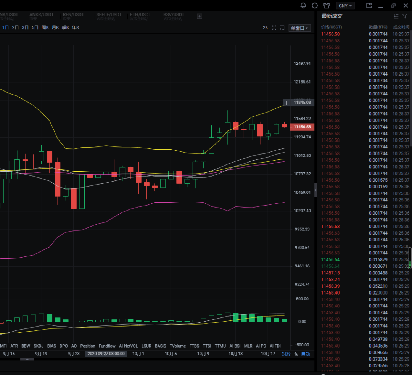Image resolution: width=412 pixels, height=375 pixels.
Task: Open the notifications bell icon
Action: tap(303, 6)
